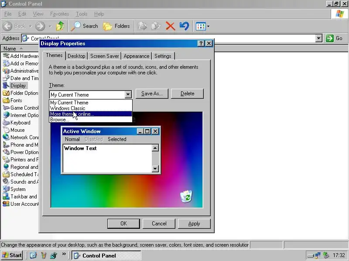Viewport: 349px width, 261px height.
Task: Select the Phone and Modem icon
Action: click(x=6, y=145)
